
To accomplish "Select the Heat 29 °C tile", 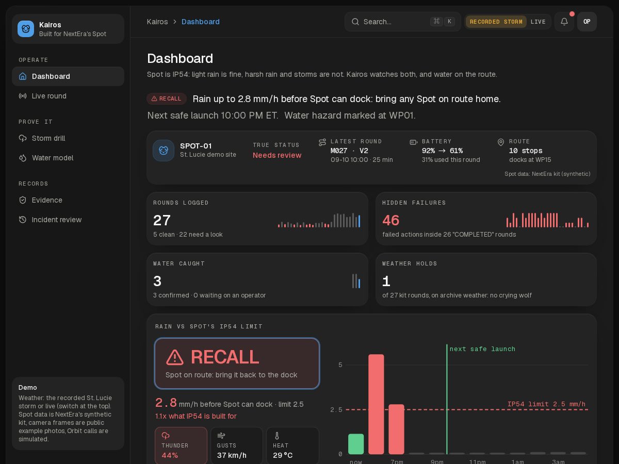I will [292, 446].
